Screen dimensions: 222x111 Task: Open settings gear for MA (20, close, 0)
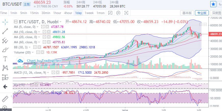tap(44, 37)
